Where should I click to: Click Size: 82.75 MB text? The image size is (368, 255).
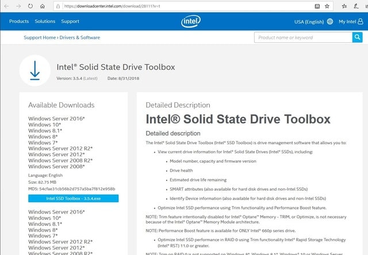(42, 182)
